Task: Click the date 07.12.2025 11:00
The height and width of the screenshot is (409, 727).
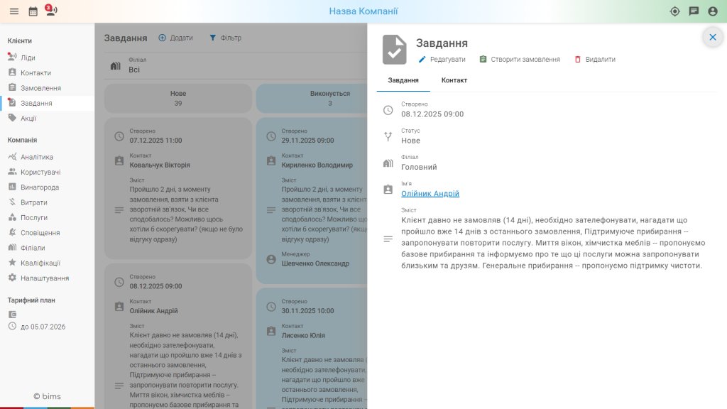Action: coord(155,140)
